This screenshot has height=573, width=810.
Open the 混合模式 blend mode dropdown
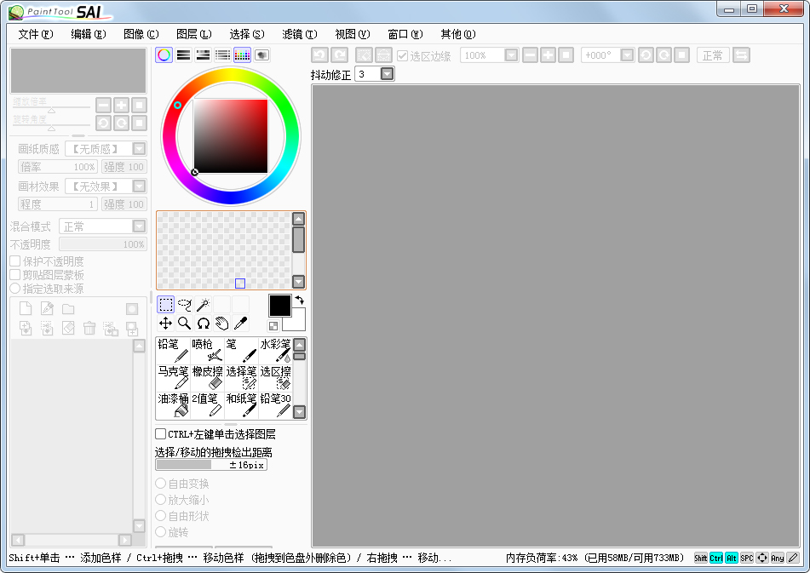(x=139, y=226)
